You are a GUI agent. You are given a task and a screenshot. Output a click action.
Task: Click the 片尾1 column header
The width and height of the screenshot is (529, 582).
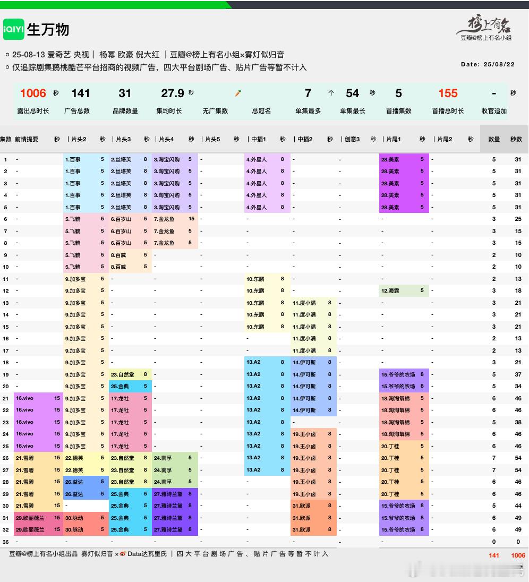(393, 139)
